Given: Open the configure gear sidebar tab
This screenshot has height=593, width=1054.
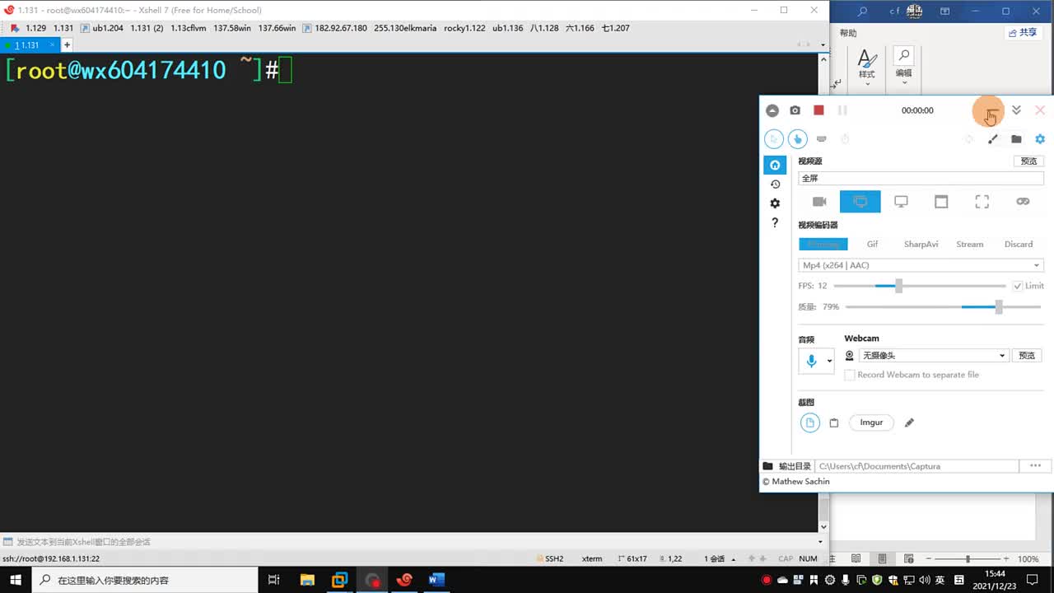Looking at the screenshot, I should click(775, 203).
